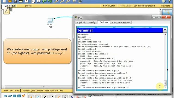
Task: Click the [Root] level label
Action: 28,6
